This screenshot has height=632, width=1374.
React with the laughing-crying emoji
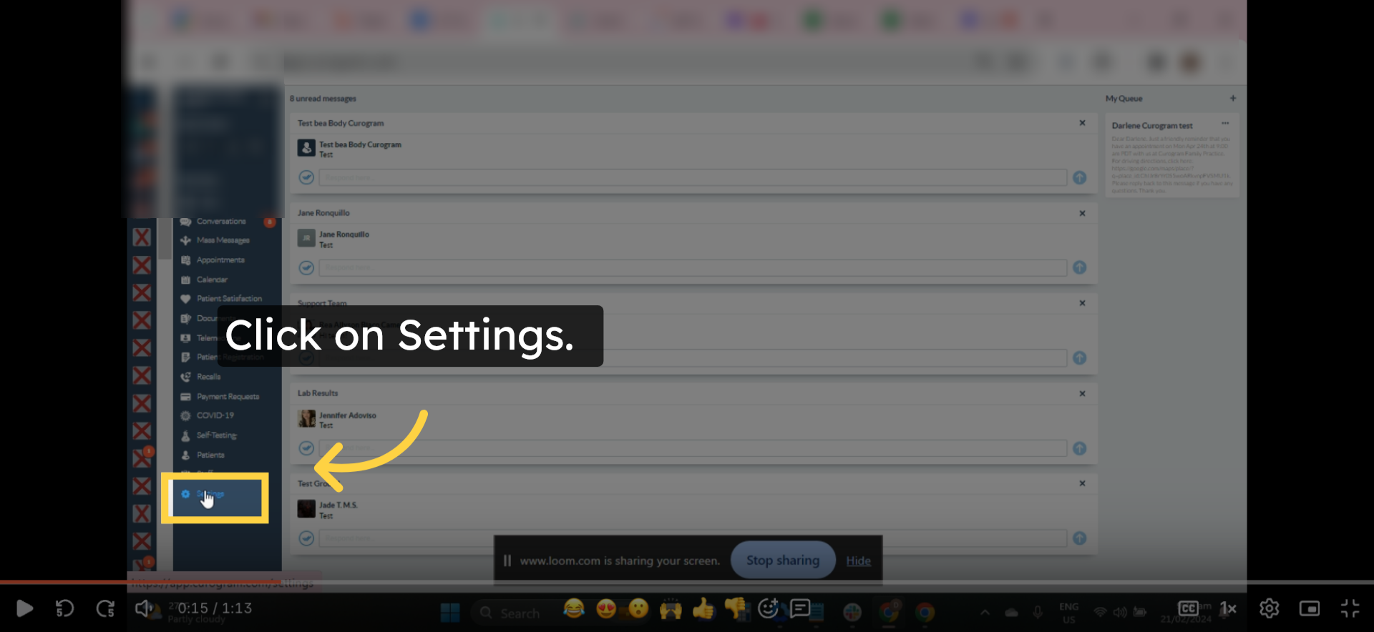pos(573,608)
